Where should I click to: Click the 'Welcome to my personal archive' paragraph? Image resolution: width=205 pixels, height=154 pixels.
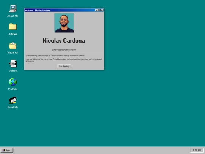(x=55, y=56)
